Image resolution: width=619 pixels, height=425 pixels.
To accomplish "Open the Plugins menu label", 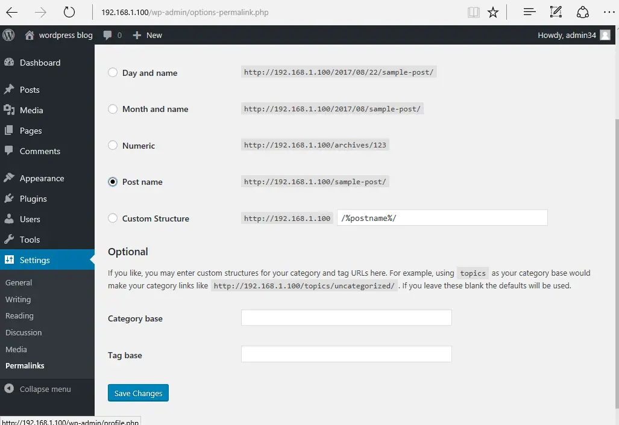I will [33, 199].
